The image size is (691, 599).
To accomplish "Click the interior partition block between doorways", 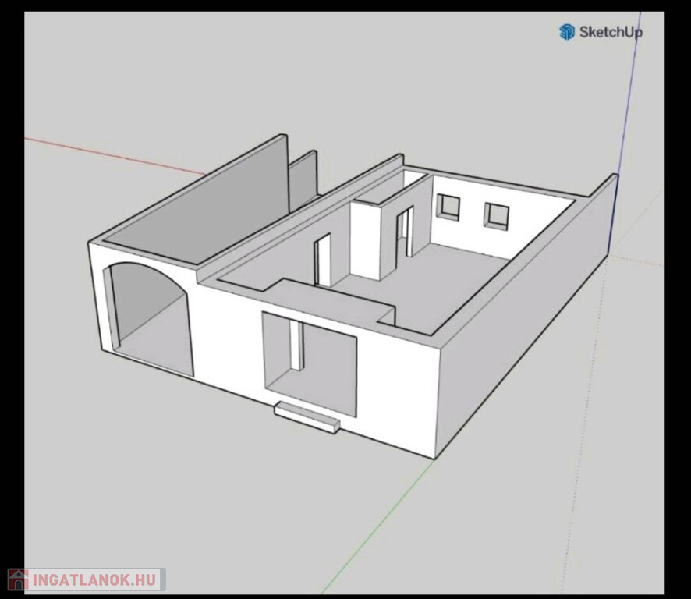I will (x=367, y=242).
